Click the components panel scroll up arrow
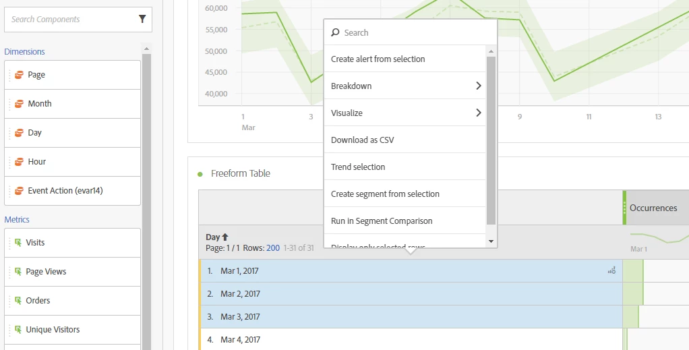Image resolution: width=689 pixels, height=350 pixels. point(147,49)
